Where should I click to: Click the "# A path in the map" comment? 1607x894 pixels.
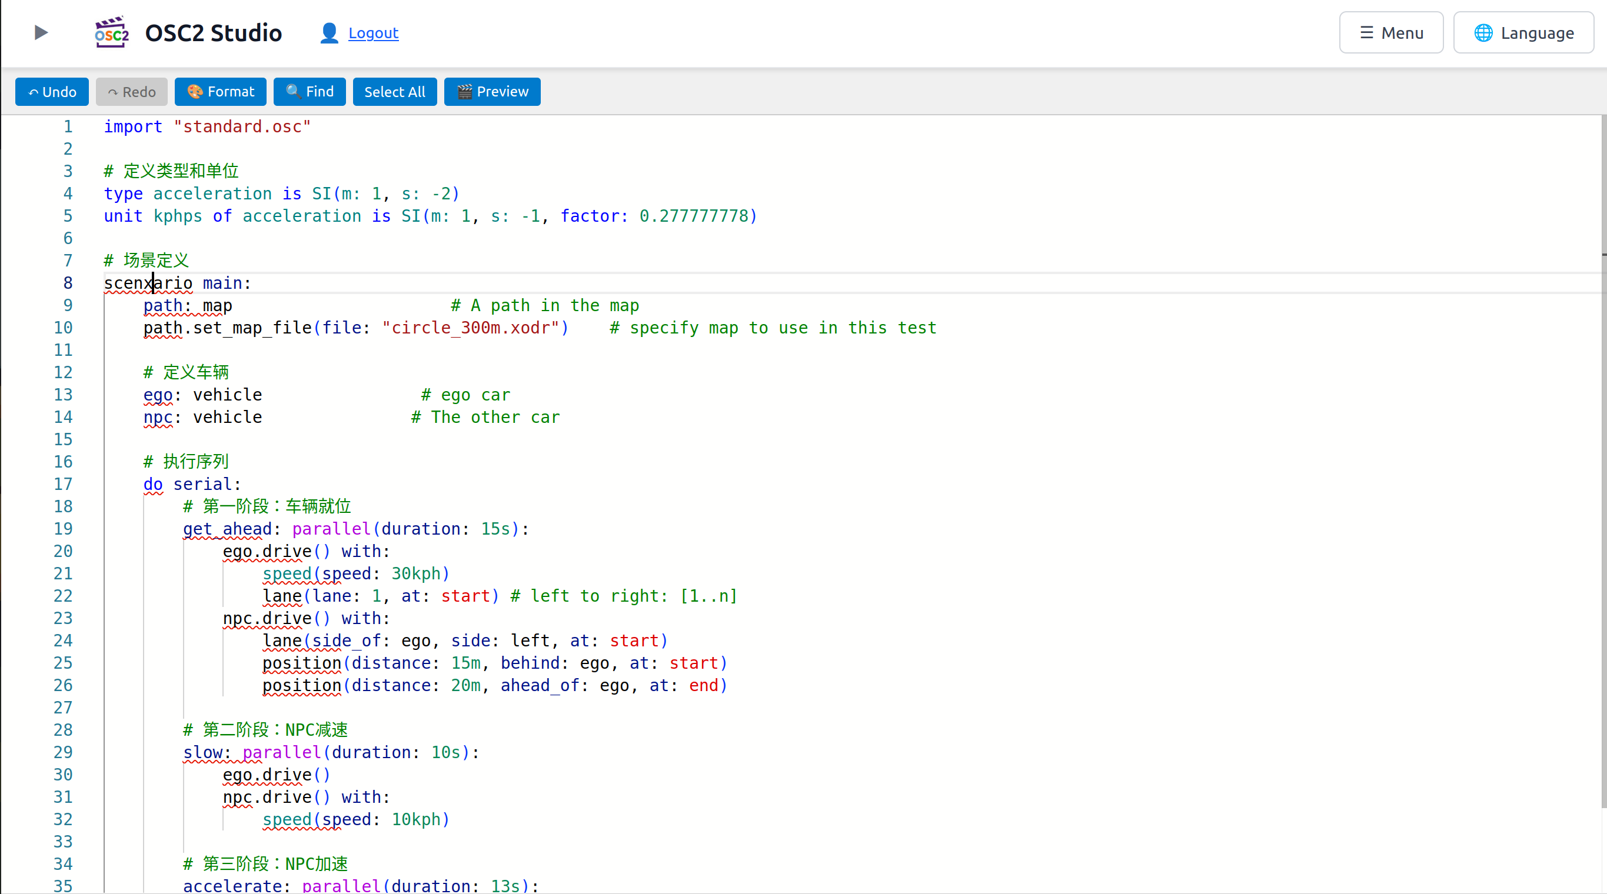[545, 305]
